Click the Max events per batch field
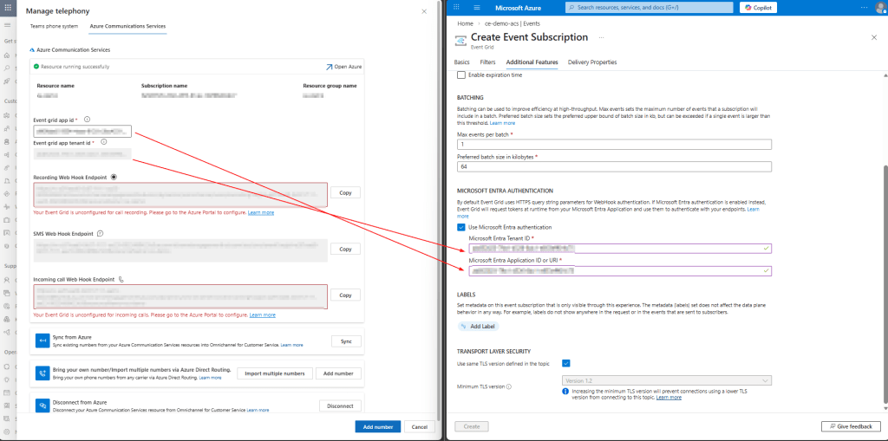 tap(613, 145)
